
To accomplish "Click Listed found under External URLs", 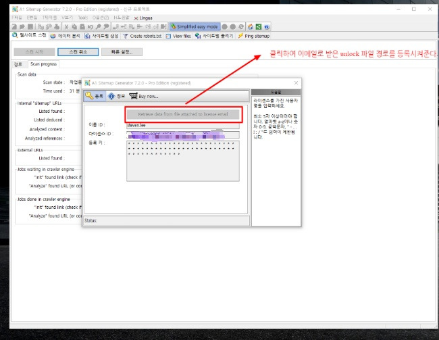I will tap(51, 158).
